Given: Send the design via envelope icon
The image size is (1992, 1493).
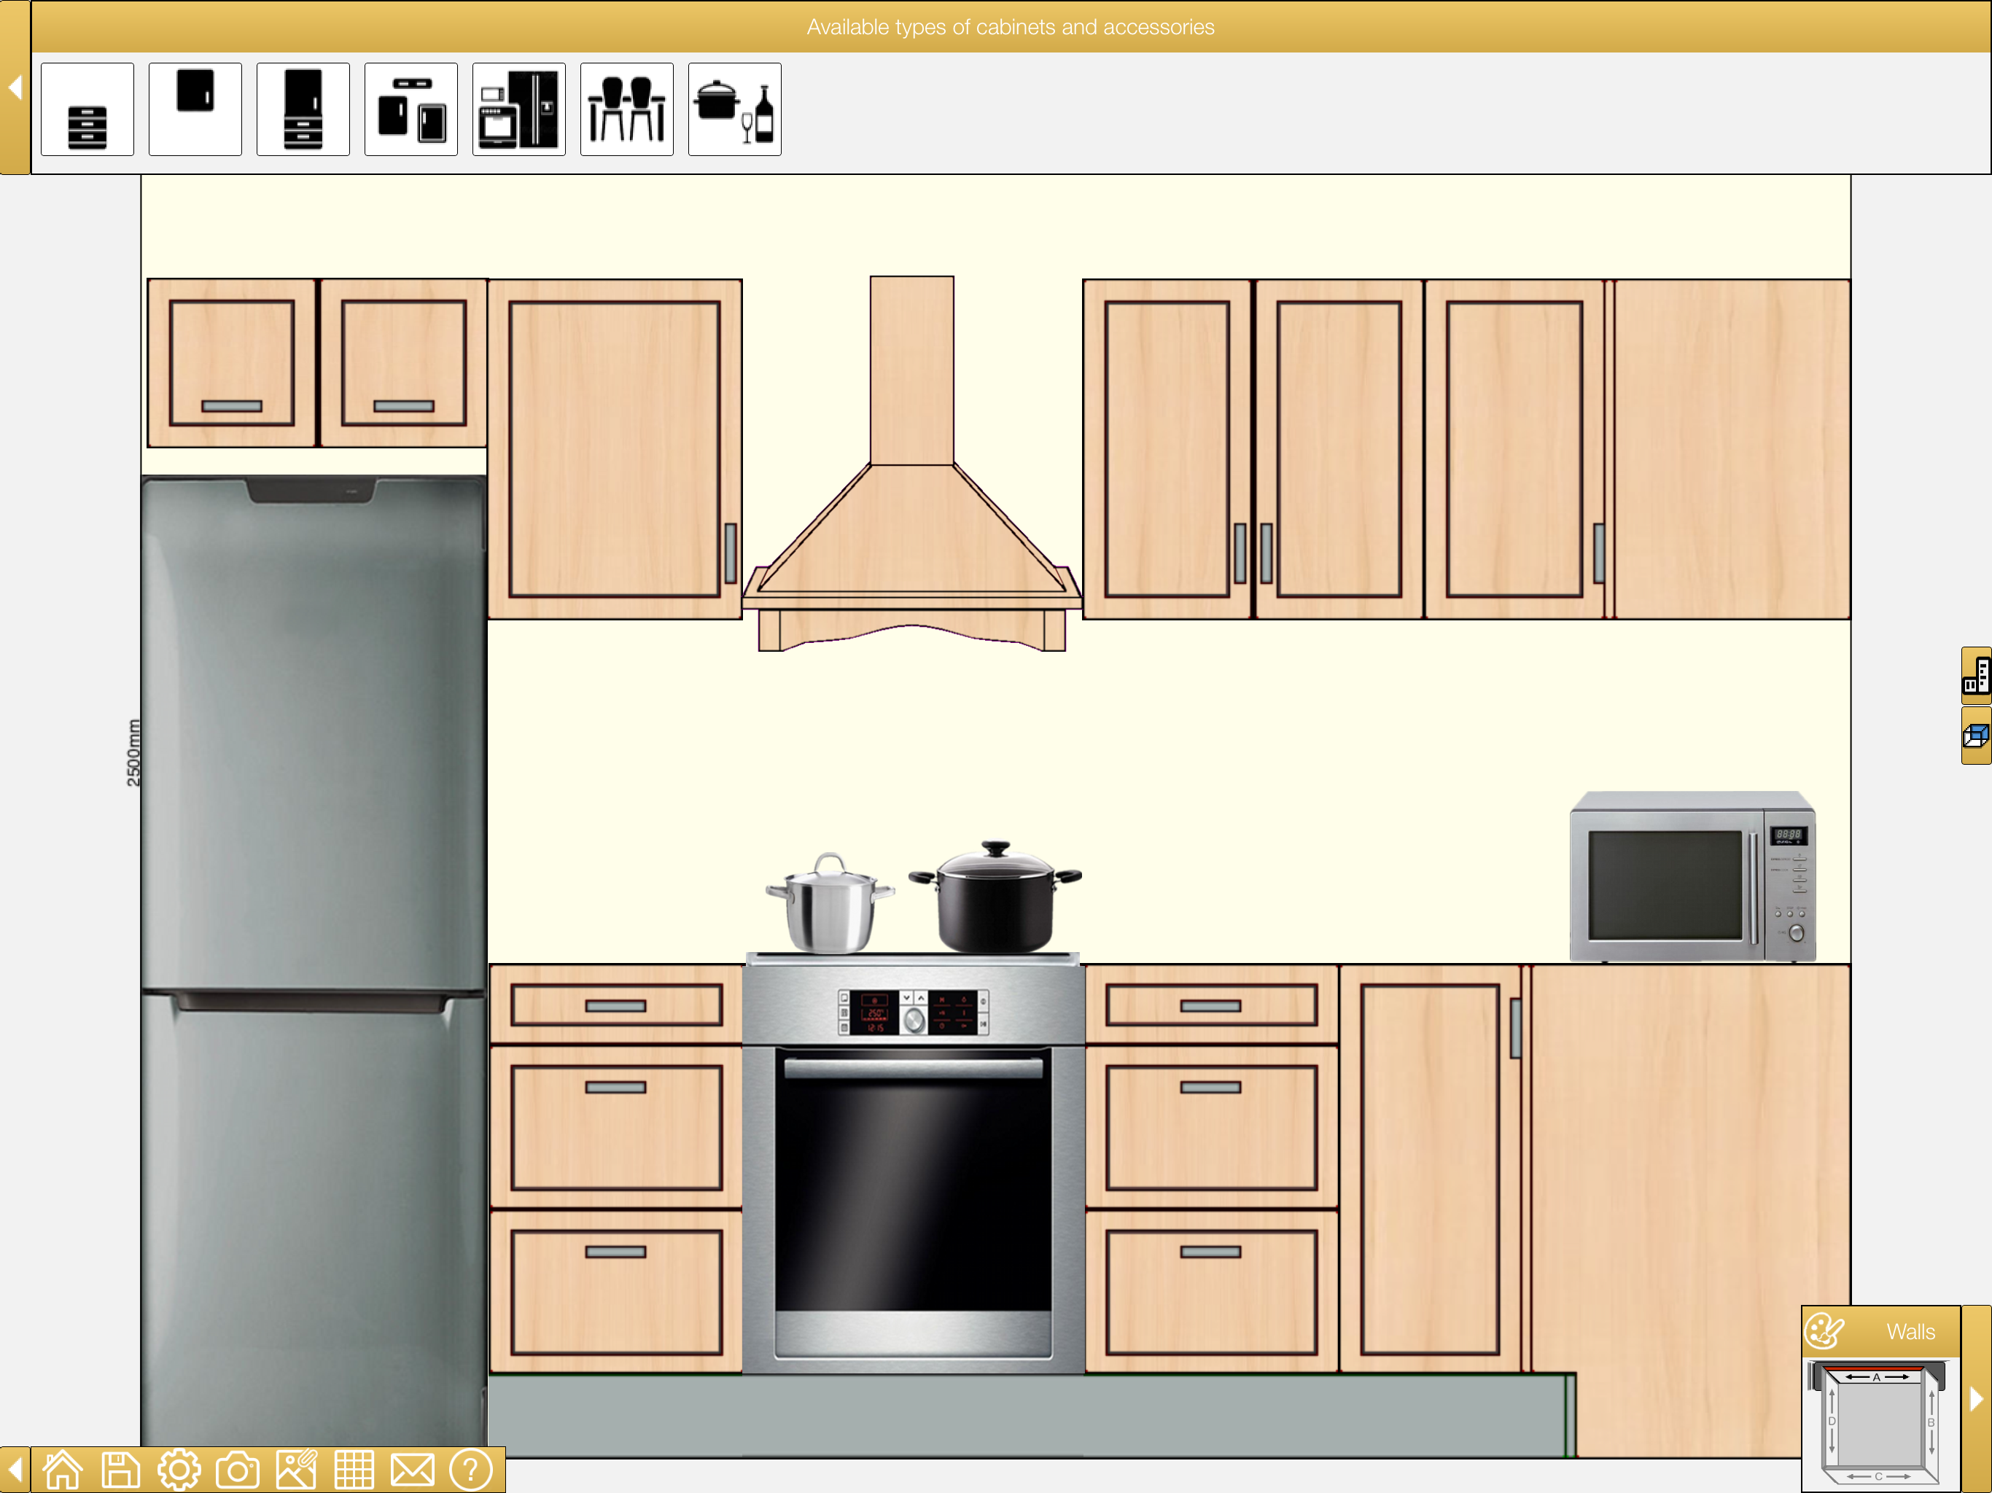Looking at the screenshot, I should click(413, 1470).
